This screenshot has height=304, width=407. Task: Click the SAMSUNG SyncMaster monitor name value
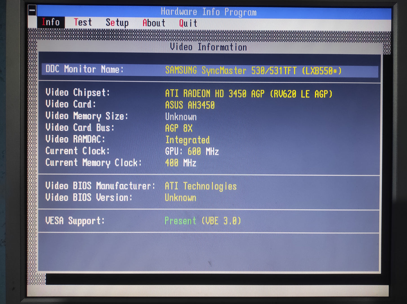(x=253, y=71)
